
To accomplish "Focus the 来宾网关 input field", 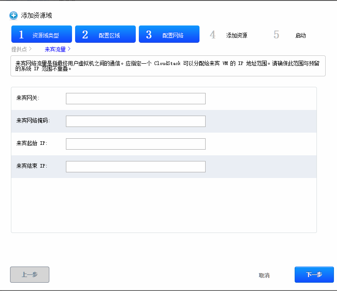I will click(136, 99).
